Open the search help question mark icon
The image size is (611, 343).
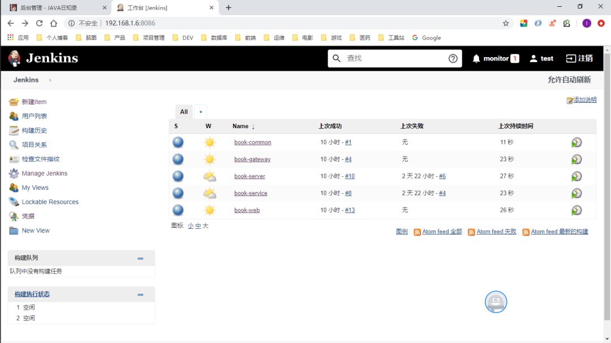tap(453, 58)
